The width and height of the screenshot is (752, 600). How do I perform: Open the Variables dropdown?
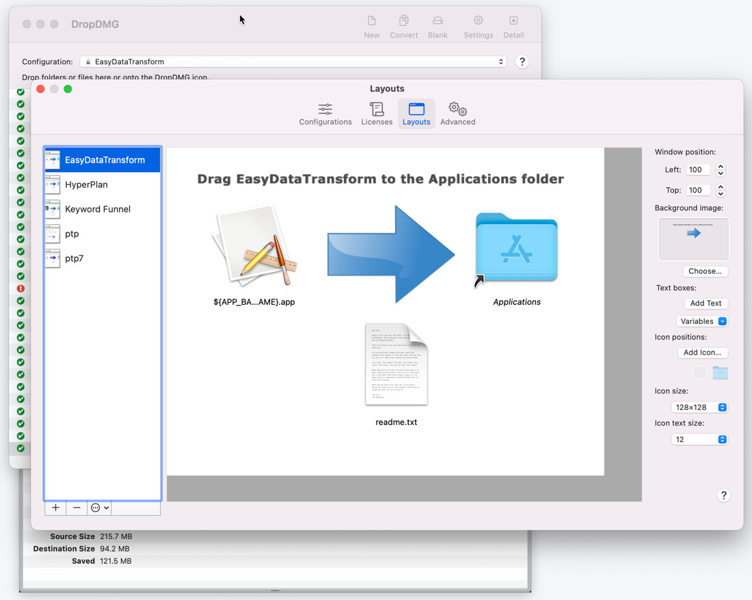pyautogui.click(x=702, y=321)
